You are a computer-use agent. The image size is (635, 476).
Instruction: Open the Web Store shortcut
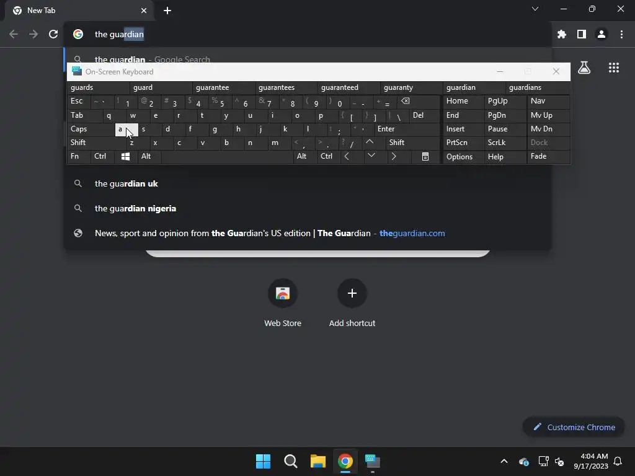(283, 302)
